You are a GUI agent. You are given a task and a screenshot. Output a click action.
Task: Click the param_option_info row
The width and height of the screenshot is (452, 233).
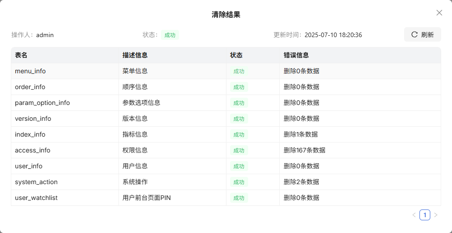click(x=42, y=103)
